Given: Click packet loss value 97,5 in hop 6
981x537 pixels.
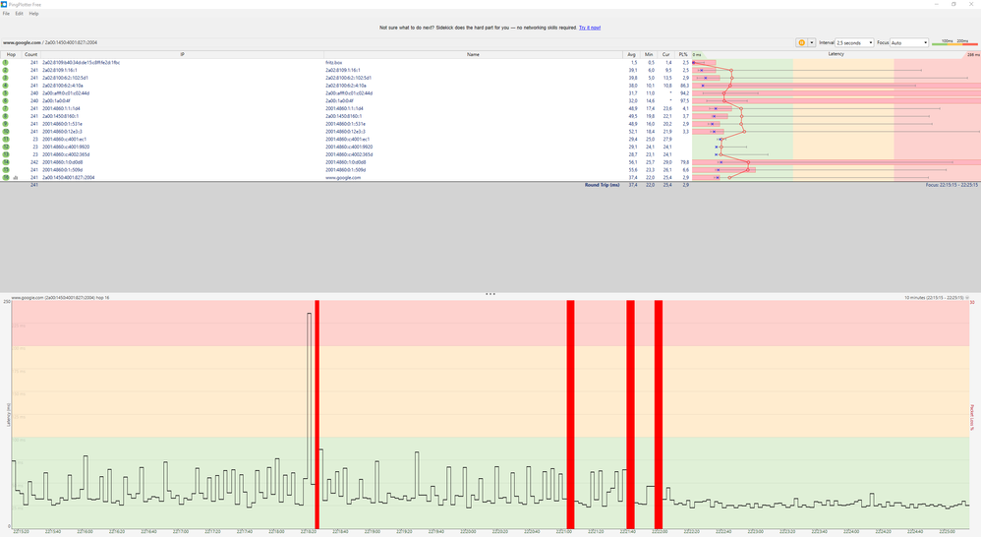Looking at the screenshot, I should (684, 100).
